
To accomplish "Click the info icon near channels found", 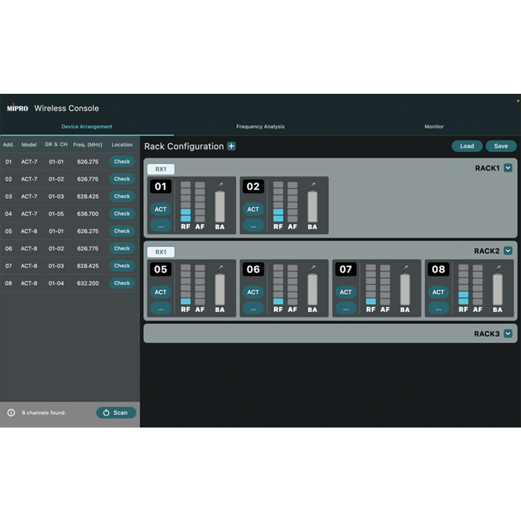I will pos(11,413).
